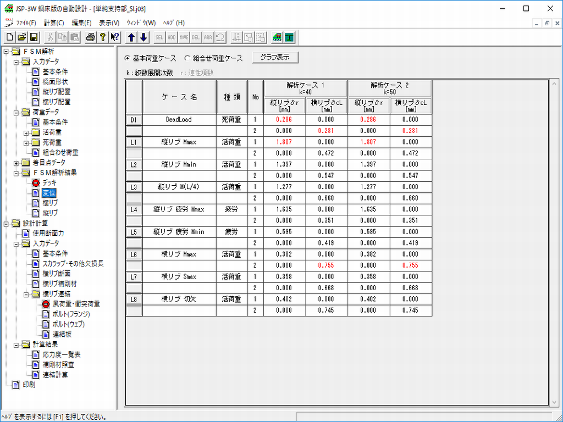Expand the 活荷重 tree folder

(26, 132)
